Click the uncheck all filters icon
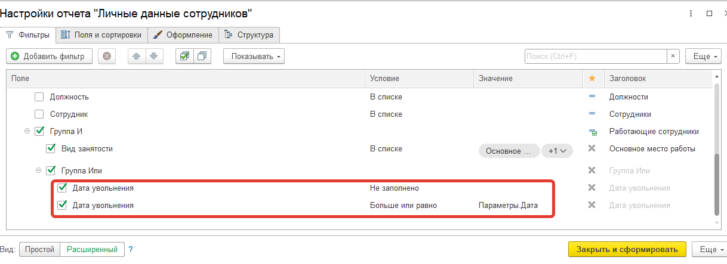This screenshot has width=727, height=264. pos(202,56)
